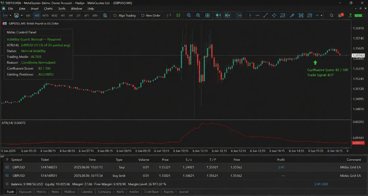Select the horizontal line drawing tool
The image size is (368, 196).
tap(258, 15)
